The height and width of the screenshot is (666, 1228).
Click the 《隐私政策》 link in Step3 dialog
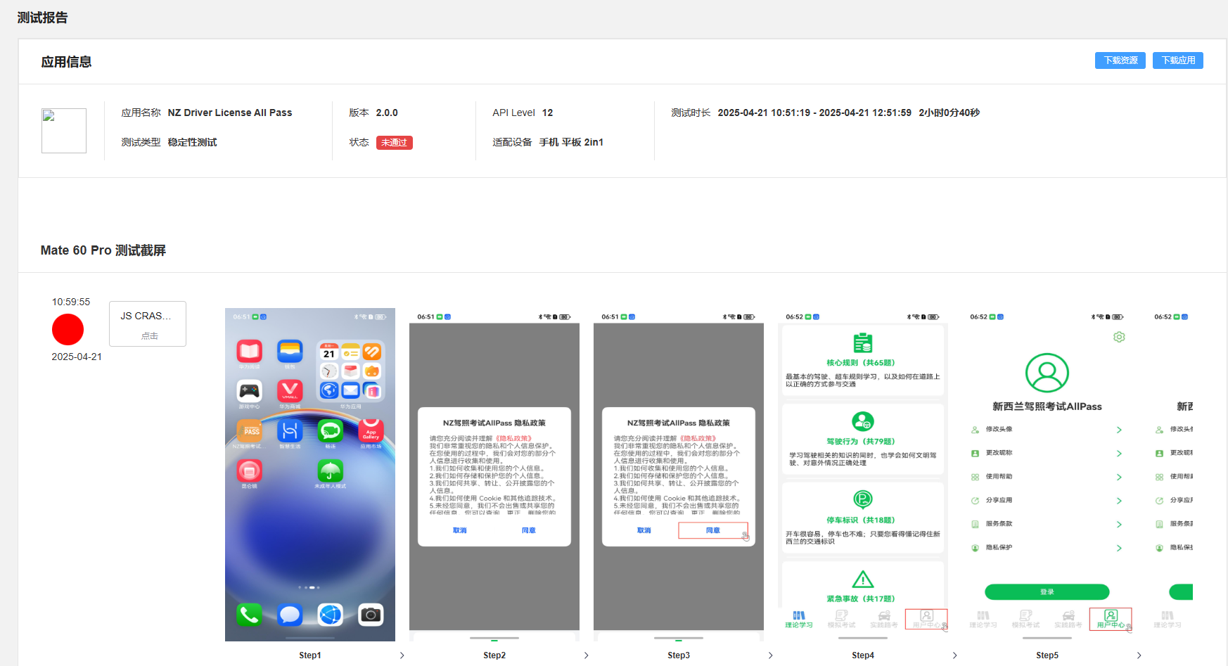tap(698, 438)
